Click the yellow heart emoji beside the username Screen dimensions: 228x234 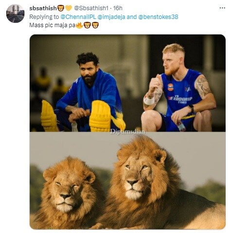coord(69,8)
